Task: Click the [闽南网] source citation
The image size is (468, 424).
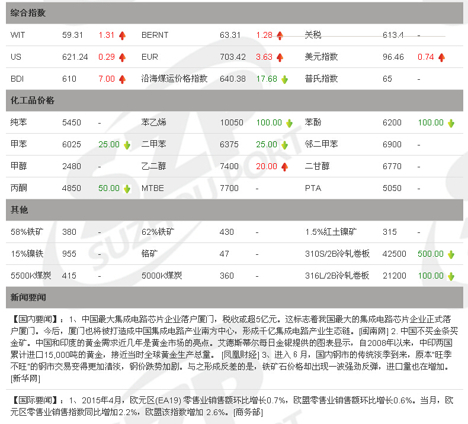Action: [374, 331]
